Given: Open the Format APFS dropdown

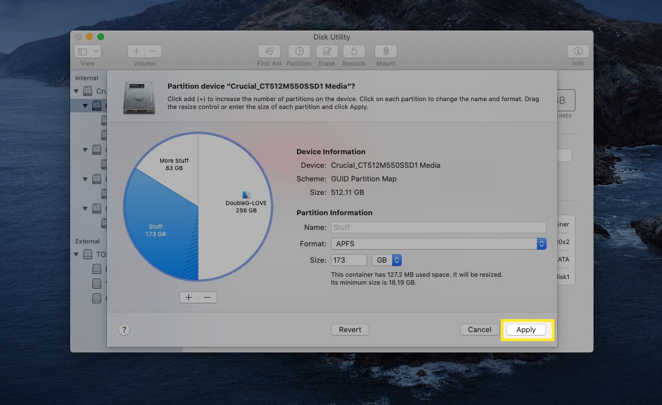Looking at the screenshot, I should pyautogui.click(x=439, y=243).
